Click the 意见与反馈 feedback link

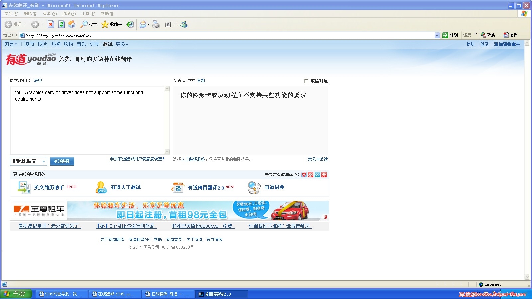pos(318,159)
